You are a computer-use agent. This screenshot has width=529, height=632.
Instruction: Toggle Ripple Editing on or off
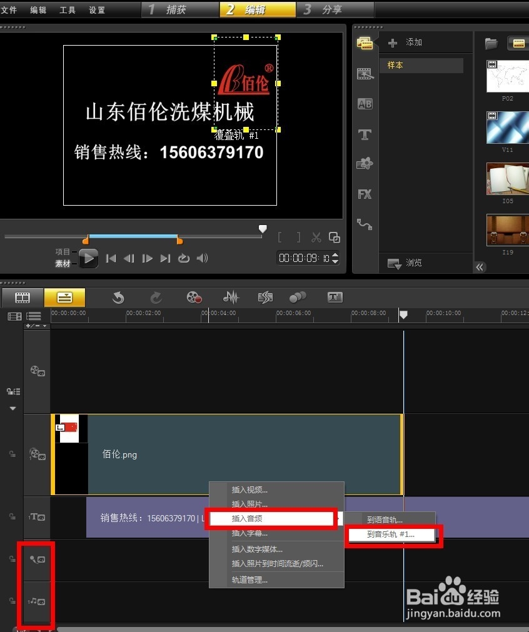coord(13,391)
